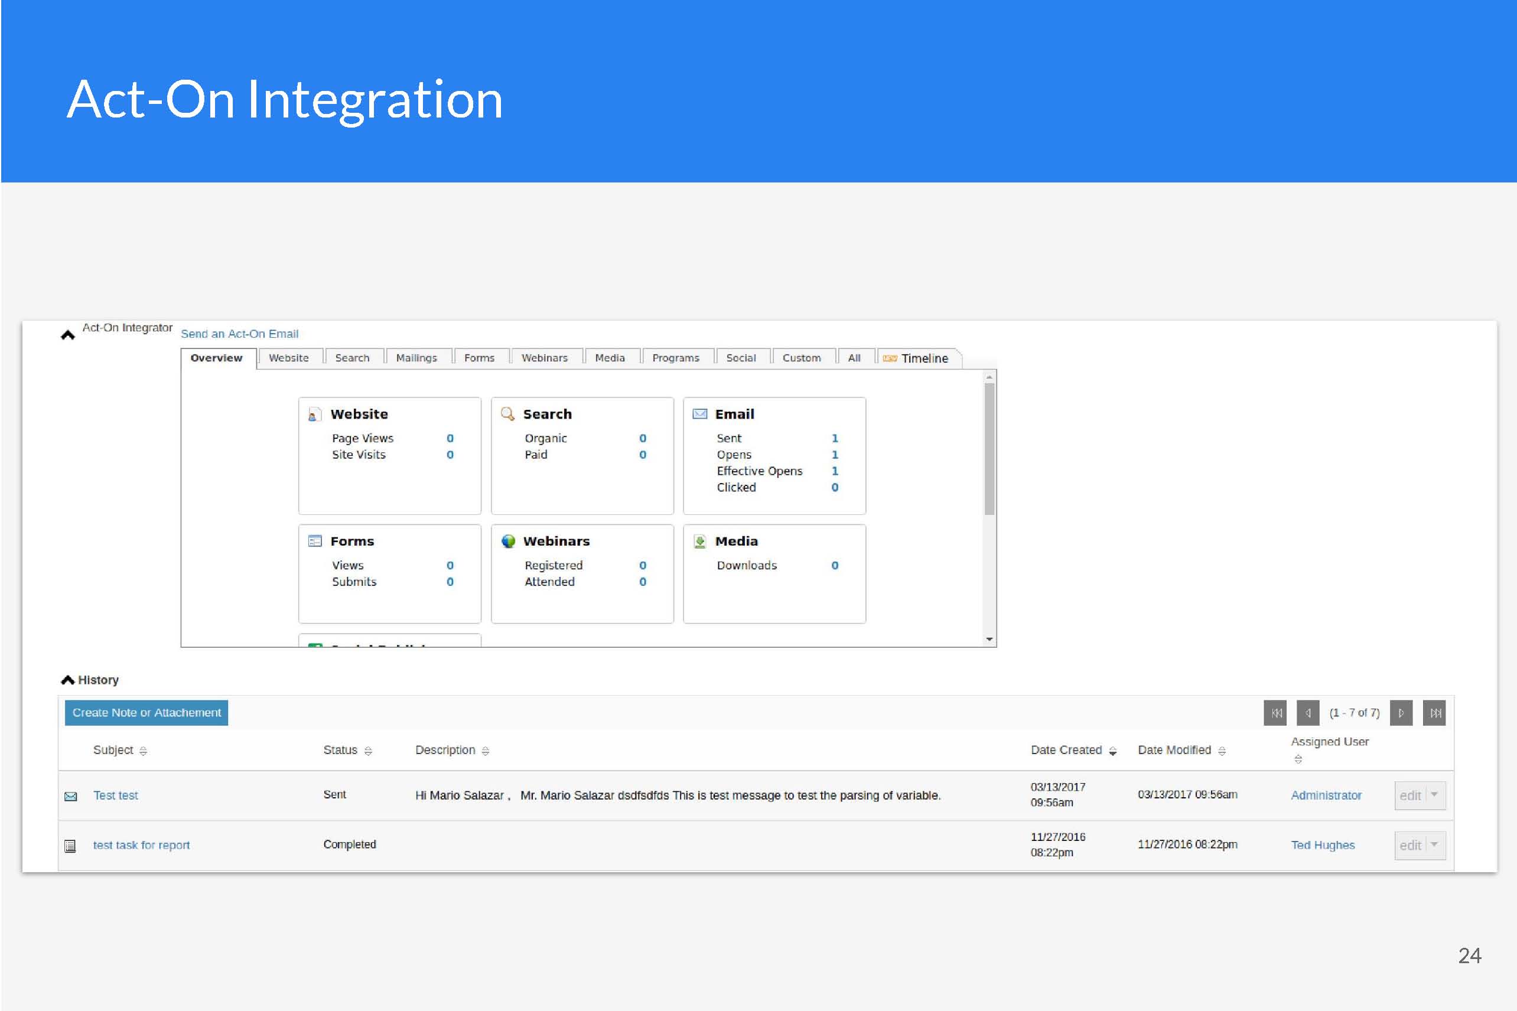The width and height of the screenshot is (1517, 1011).
Task: Click the Completed status cell
Action: [349, 844]
